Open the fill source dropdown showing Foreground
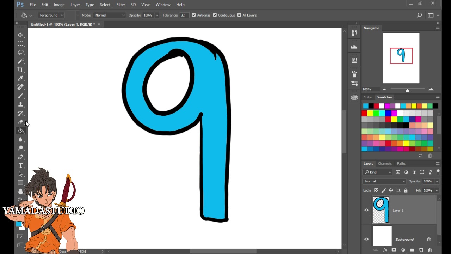 [x=51, y=15]
